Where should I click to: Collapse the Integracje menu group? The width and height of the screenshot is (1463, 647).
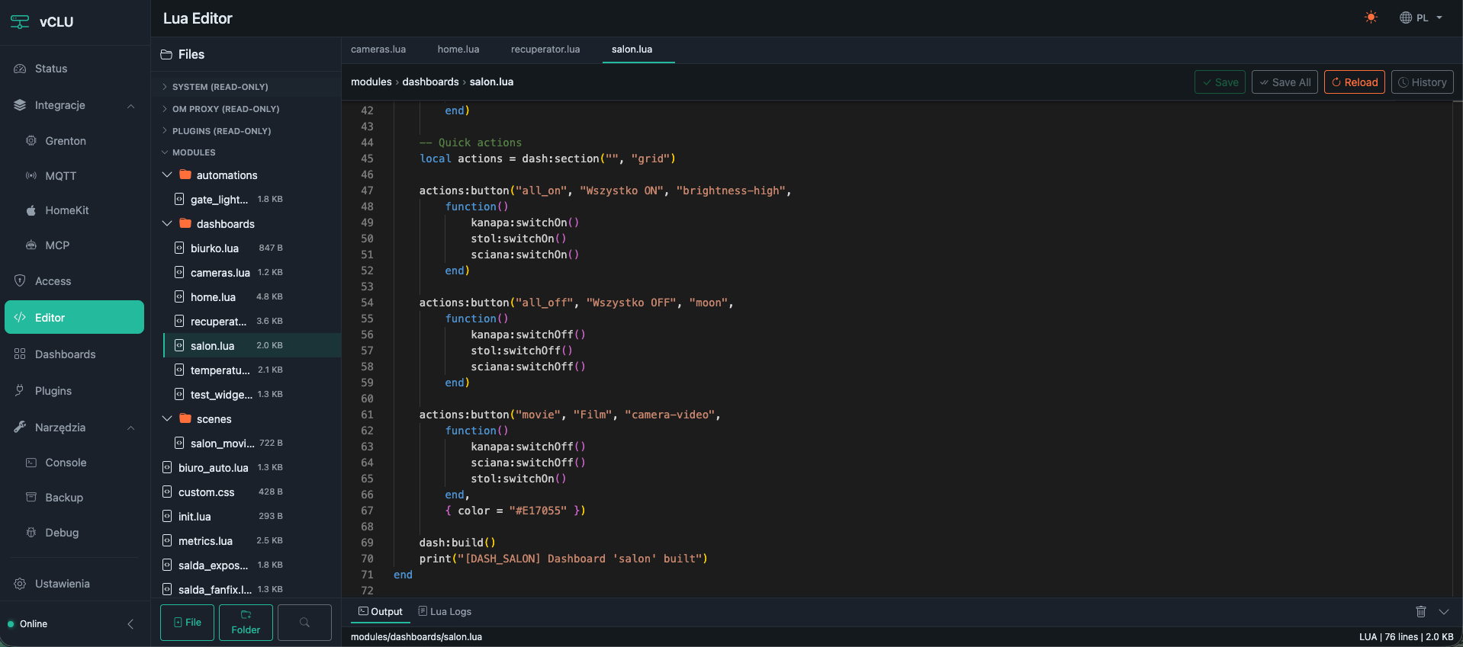130,105
